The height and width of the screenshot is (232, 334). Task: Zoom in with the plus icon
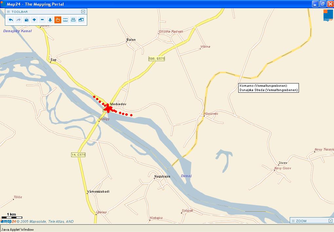tap(34, 20)
